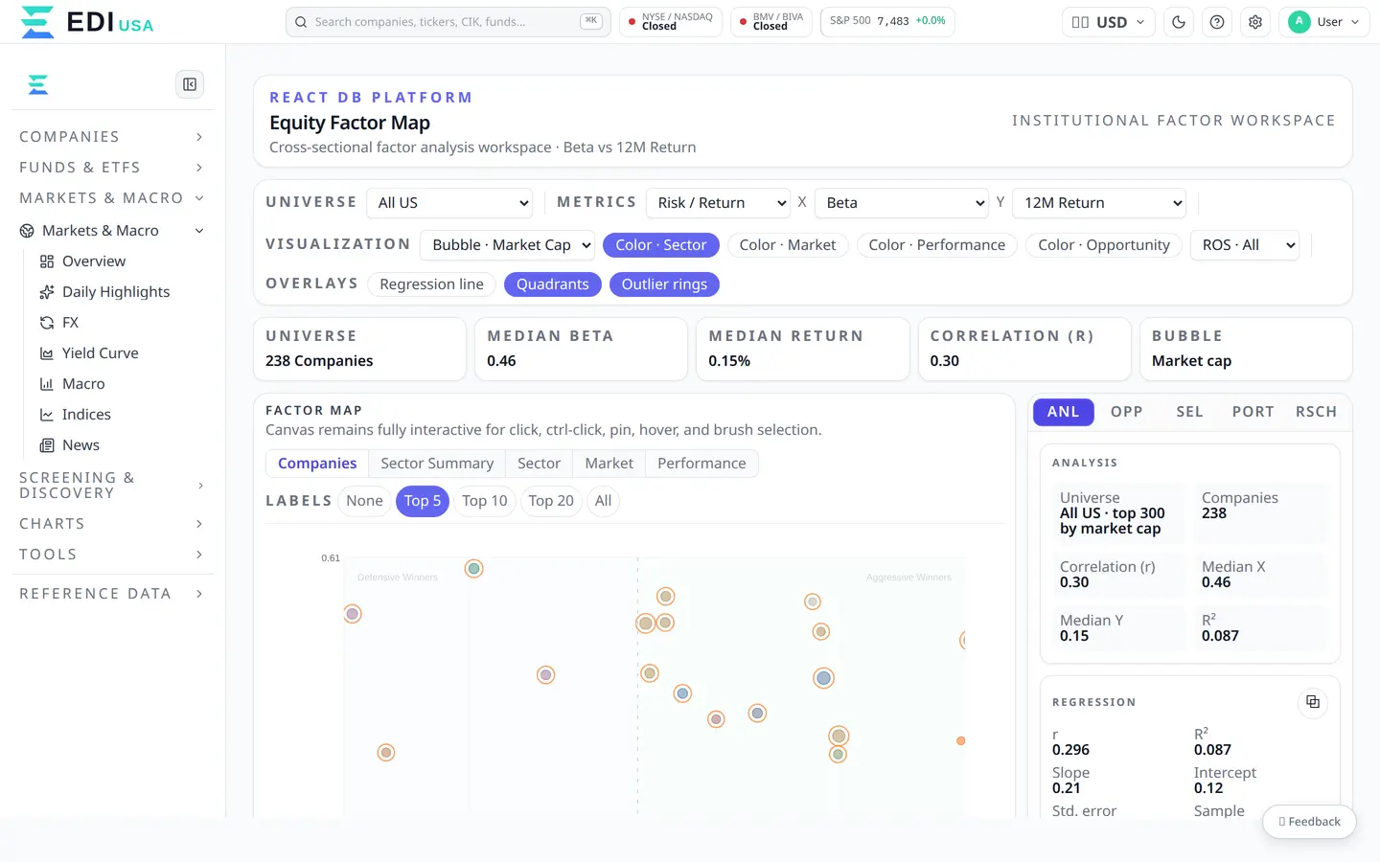
Task: Switch to the Sector tab
Action: coord(539,464)
